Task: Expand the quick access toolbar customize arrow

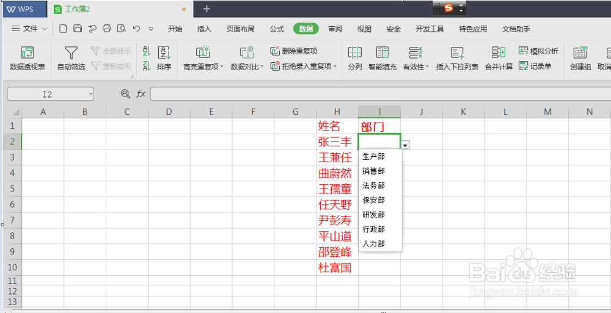Action: [151, 29]
